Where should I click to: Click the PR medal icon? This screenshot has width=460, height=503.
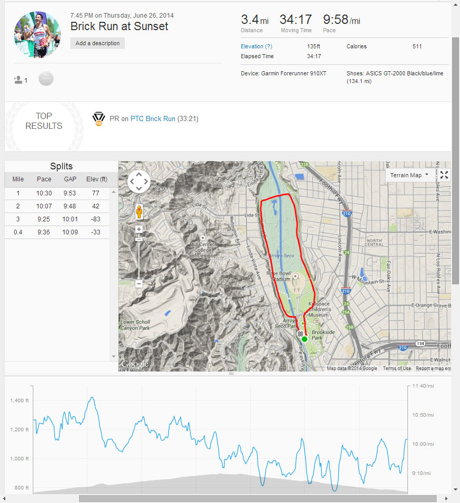[98, 119]
